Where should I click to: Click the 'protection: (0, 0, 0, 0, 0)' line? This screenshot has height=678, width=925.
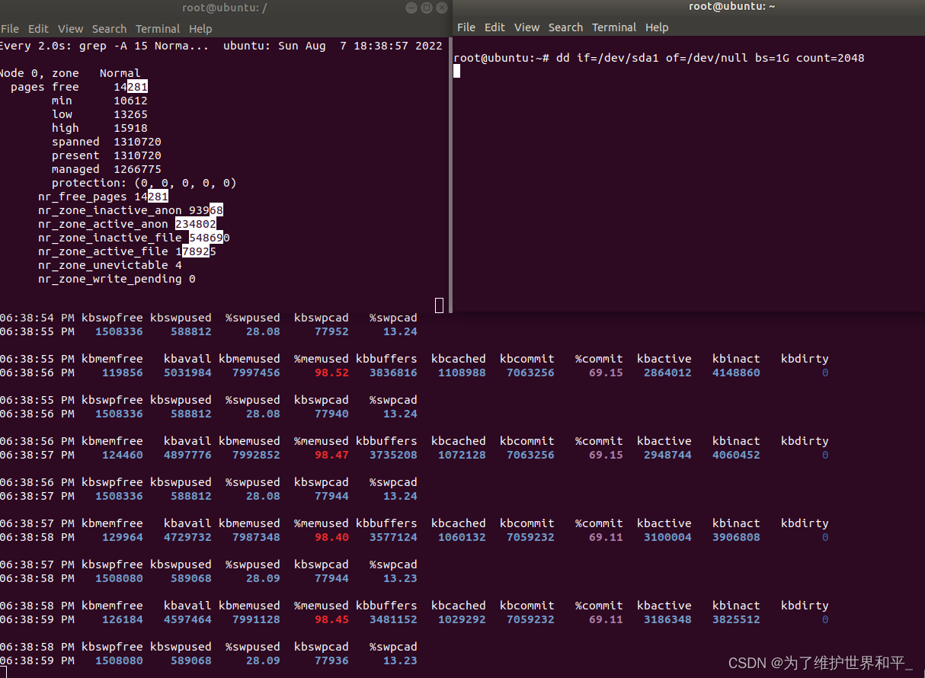click(x=144, y=183)
